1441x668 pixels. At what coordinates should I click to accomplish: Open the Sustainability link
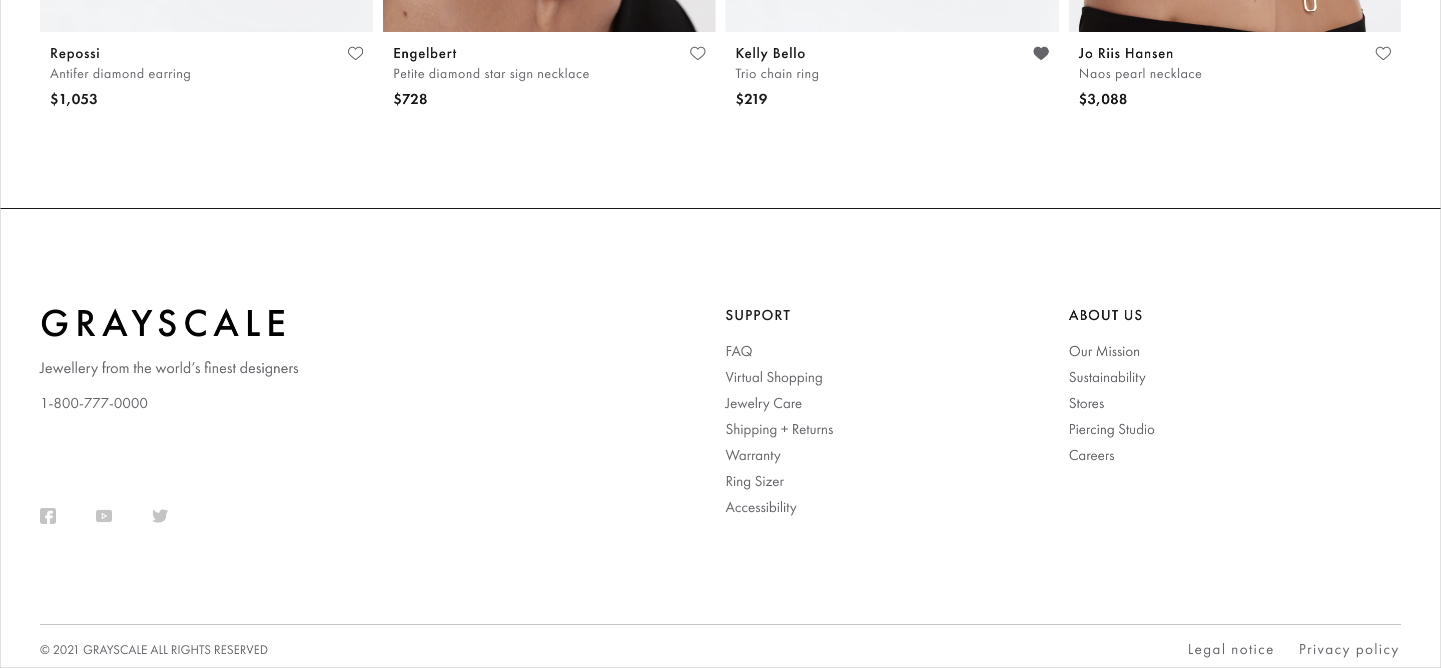(x=1107, y=377)
